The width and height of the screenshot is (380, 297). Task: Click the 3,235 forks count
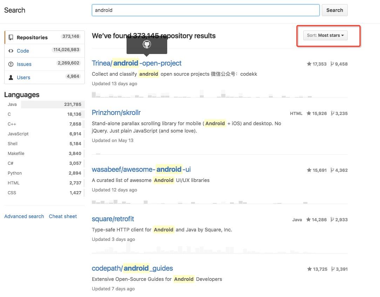[341, 114]
